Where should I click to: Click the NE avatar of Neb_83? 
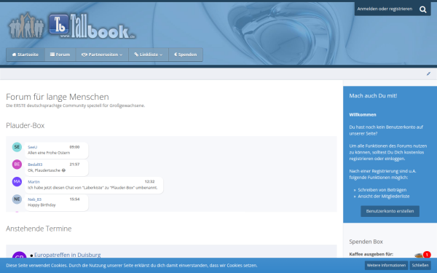point(17,199)
